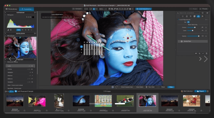This screenshot has height=118, width=214.
Task: Open the side-by-side view layout dropdown
Action: pos(86,9)
